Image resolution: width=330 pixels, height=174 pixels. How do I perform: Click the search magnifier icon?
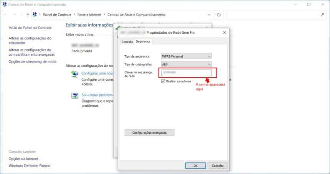[322, 15]
